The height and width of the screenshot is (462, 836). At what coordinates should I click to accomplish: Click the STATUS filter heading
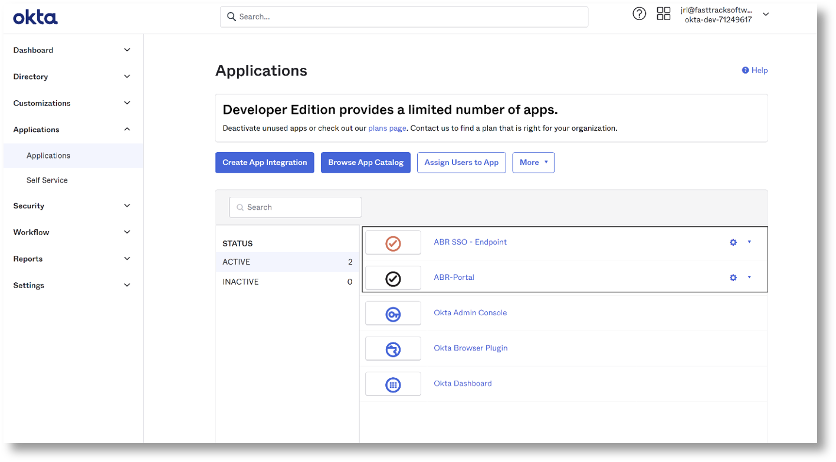(x=237, y=243)
